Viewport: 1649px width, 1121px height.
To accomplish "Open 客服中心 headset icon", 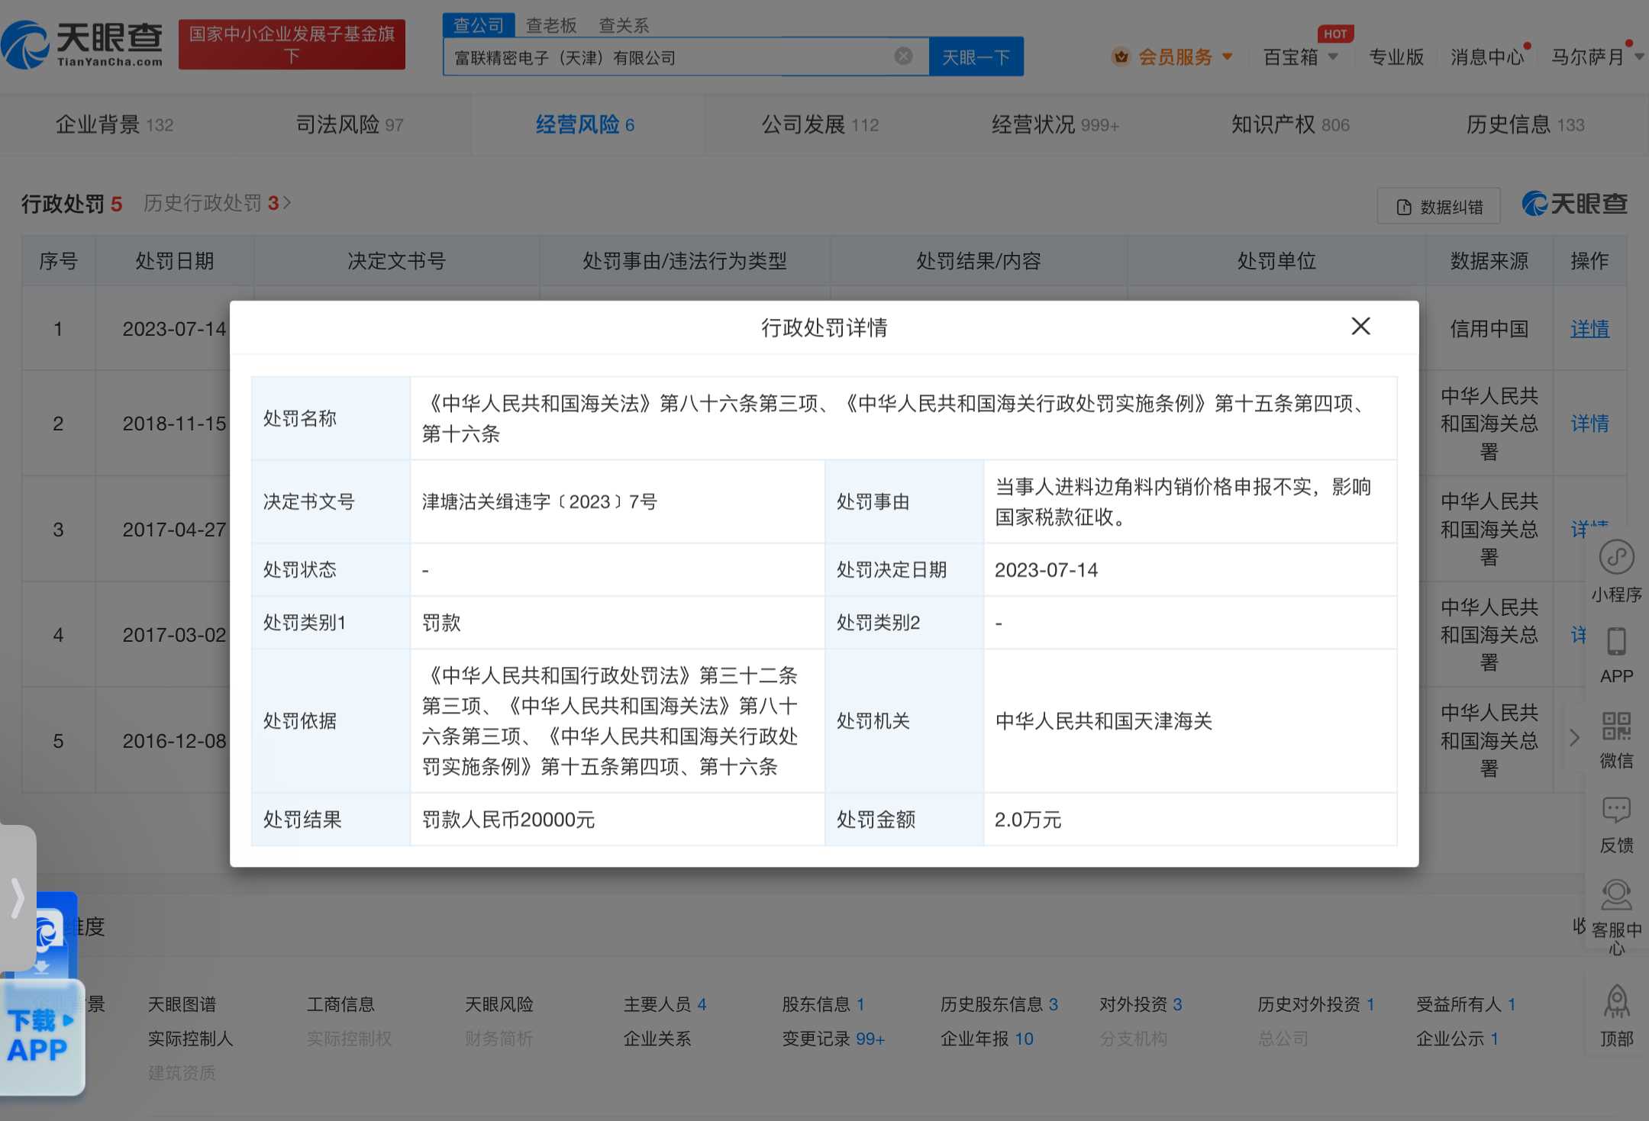I will tap(1616, 896).
